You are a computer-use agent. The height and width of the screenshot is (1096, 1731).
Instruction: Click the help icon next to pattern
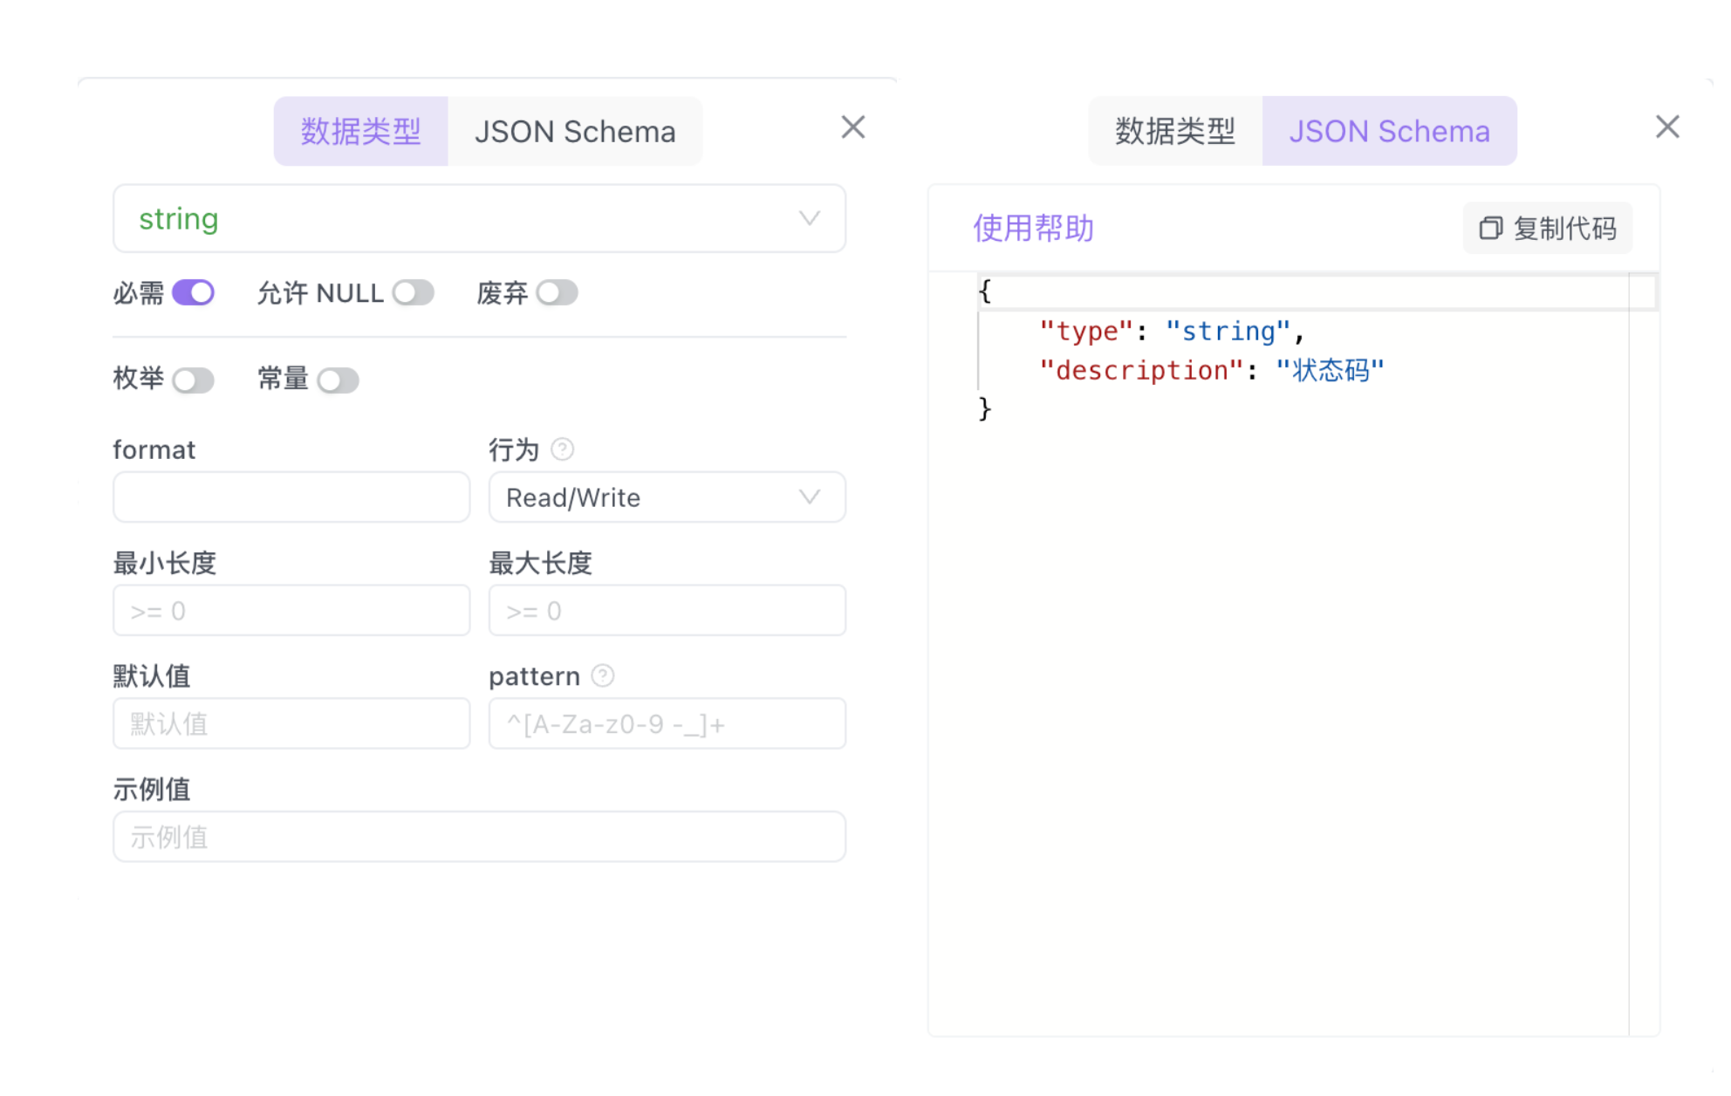(x=603, y=675)
